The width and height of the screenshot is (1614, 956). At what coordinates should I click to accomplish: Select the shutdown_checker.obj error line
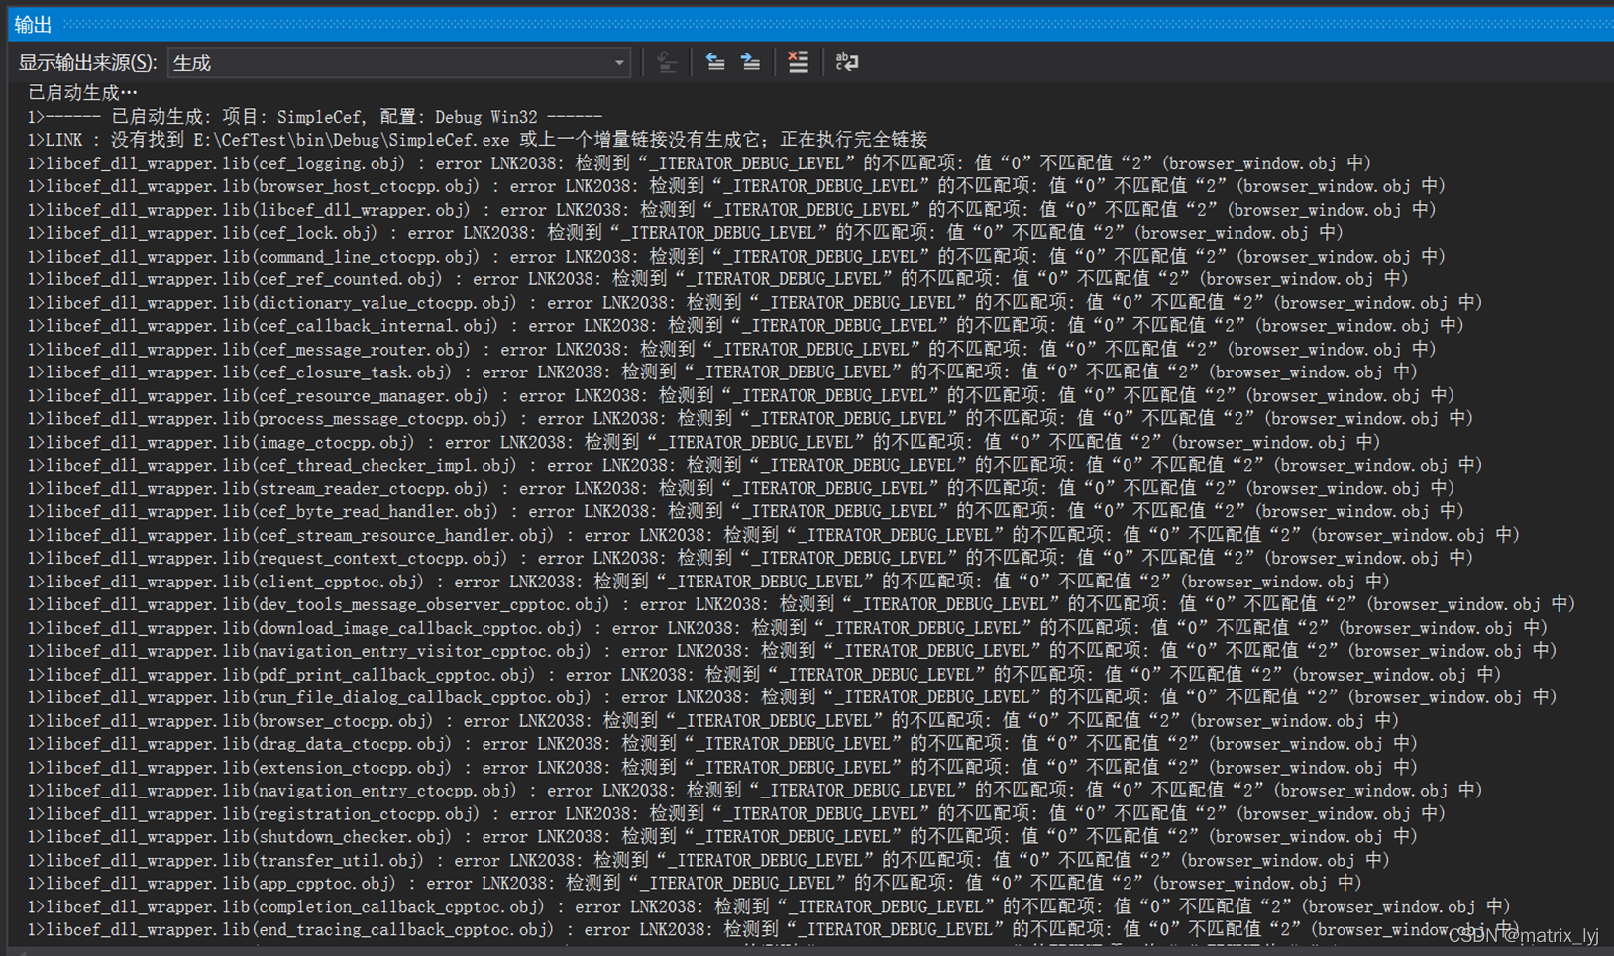click(x=723, y=838)
